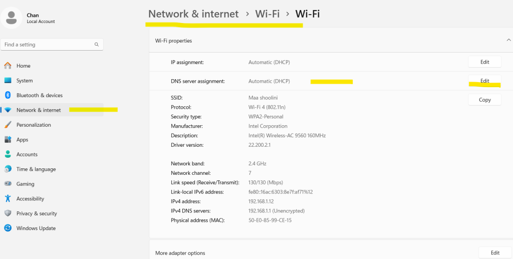Screen dimensions: 513x259
Task: Click the System monitor icon
Action: 8,80
